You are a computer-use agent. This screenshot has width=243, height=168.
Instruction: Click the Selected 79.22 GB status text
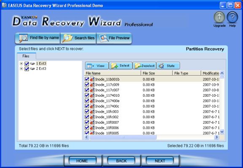(x=196, y=146)
